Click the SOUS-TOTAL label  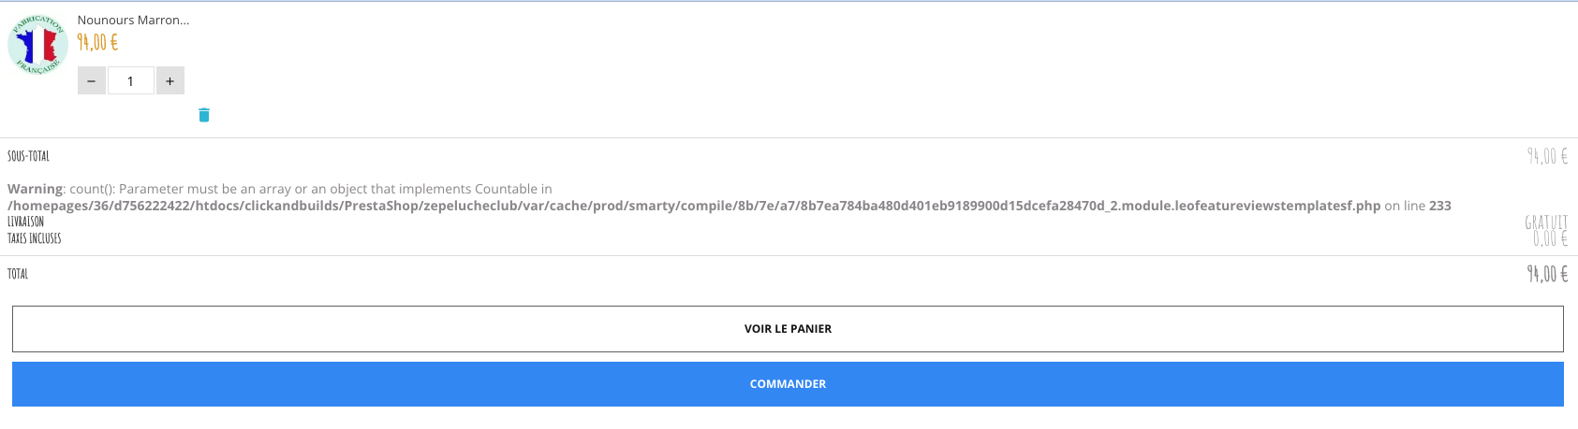tap(28, 156)
